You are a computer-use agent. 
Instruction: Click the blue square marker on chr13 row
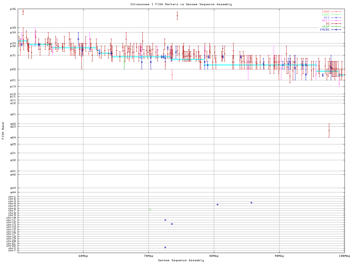pyautogui.click(x=172, y=224)
